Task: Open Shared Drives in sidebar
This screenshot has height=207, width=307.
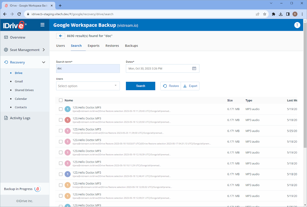Action: click(x=24, y=90)
